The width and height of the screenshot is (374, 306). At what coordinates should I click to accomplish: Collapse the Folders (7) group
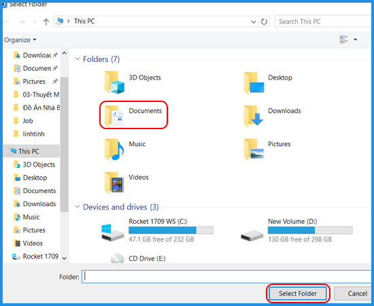tap(78, 59)
